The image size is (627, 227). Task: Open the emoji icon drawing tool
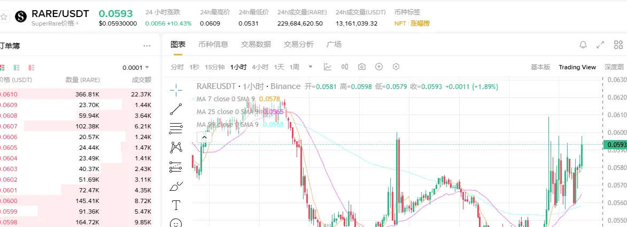tap(176, 223)
